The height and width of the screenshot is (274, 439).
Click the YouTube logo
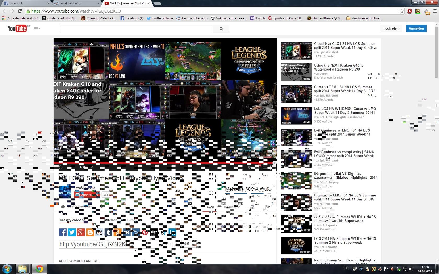(x=17, y=28)
